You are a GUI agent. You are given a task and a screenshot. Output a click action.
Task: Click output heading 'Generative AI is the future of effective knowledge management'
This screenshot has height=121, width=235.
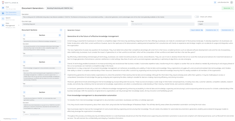(93, 36)
